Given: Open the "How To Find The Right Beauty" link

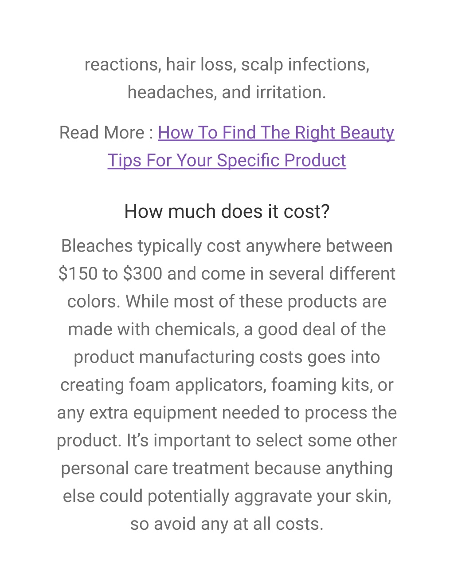Looking at the screenshot, I should (276, 133).
